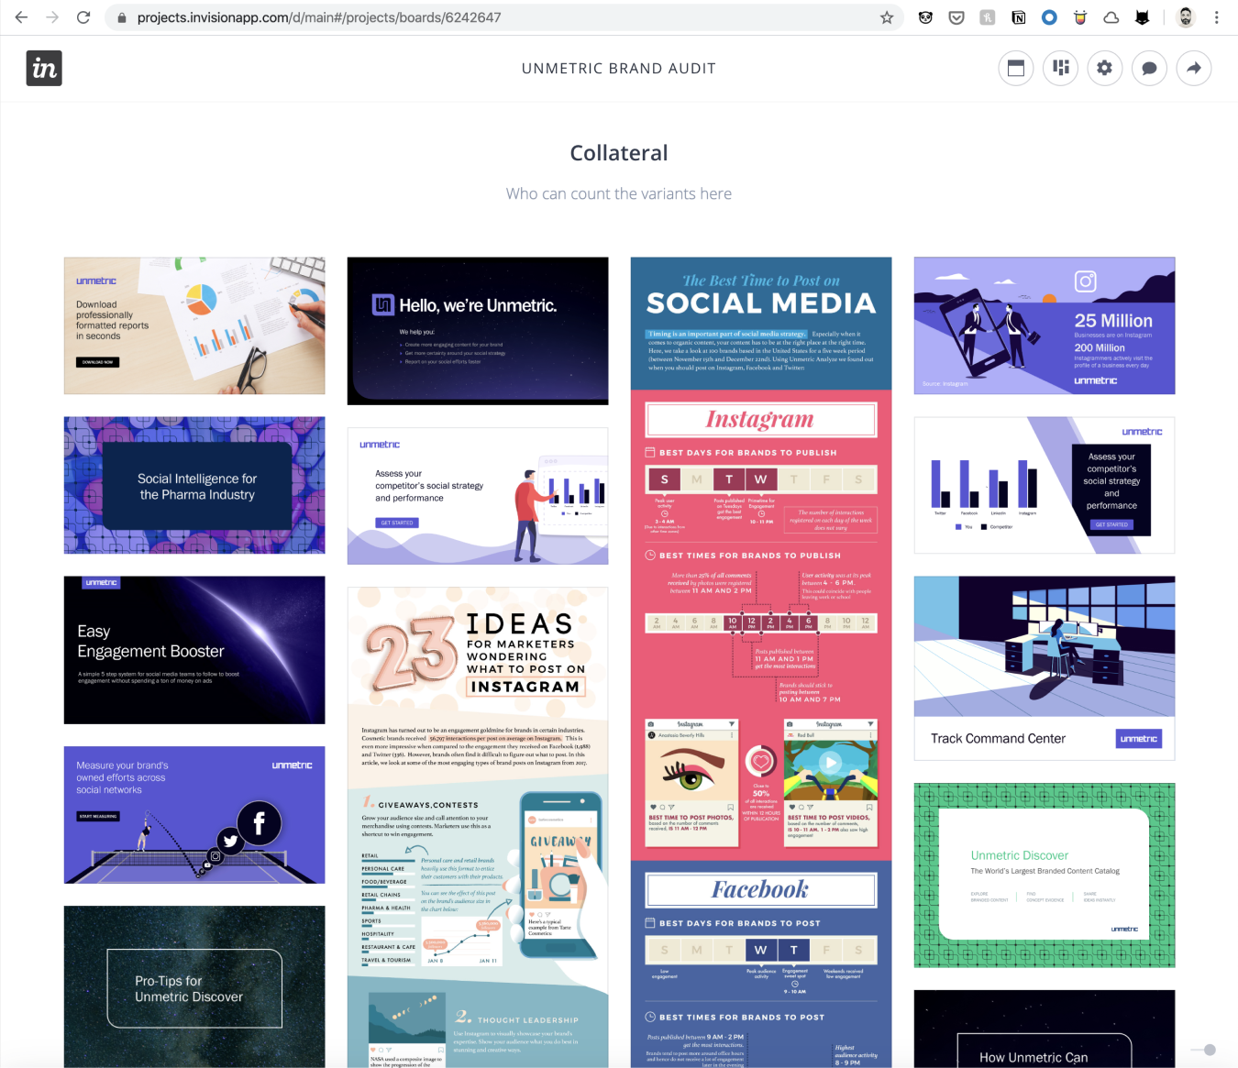Save page with the Pocket extension

(956, 17)
